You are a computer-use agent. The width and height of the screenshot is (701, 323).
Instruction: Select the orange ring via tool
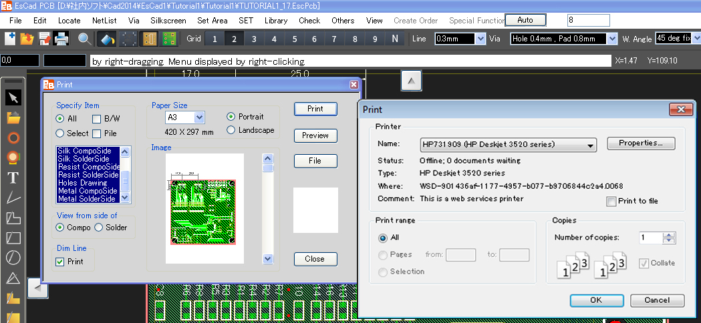click(x=13, y=137)
